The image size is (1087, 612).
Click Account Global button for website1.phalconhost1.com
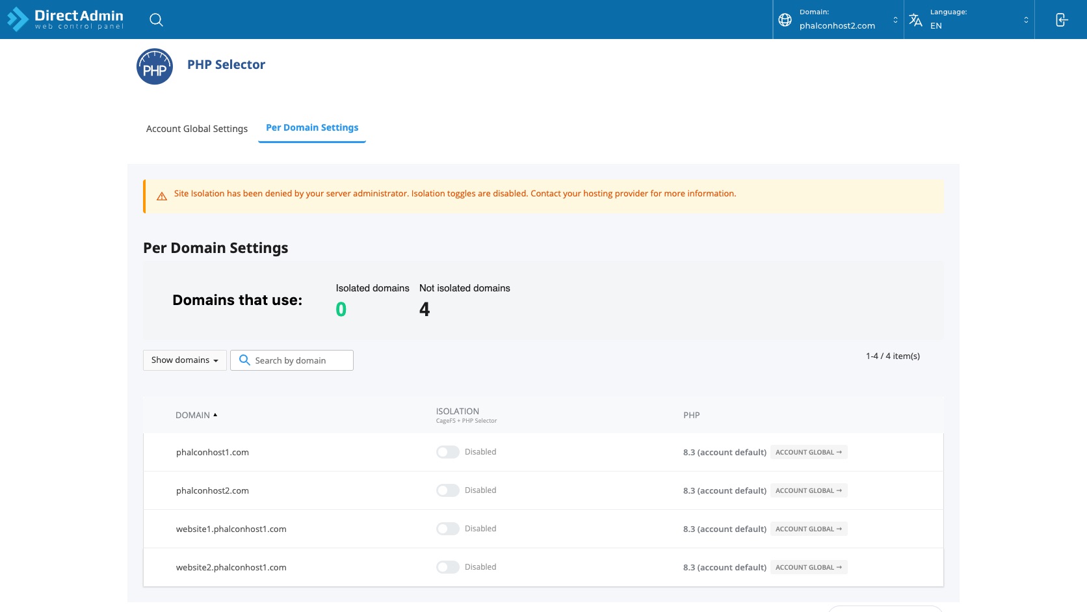click(809, 529)
